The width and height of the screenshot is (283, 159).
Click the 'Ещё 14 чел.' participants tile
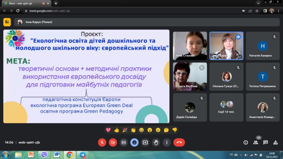click(x=226, y=107)
